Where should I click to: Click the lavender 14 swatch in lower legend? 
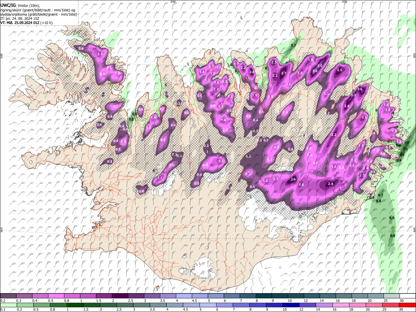(x=324, y=305)
